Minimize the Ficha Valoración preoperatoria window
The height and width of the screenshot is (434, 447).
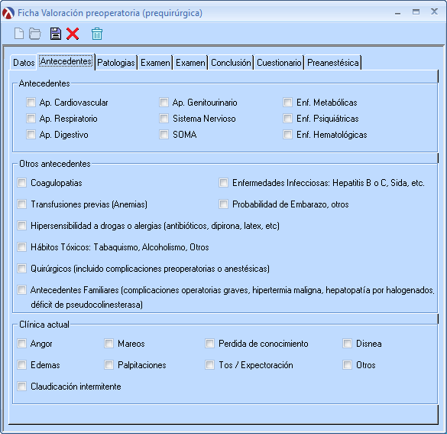click(397, 13)
